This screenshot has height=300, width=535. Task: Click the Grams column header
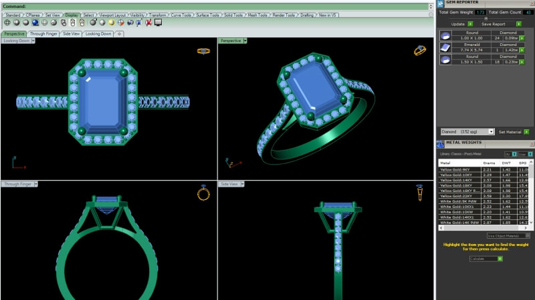[489, 163]
